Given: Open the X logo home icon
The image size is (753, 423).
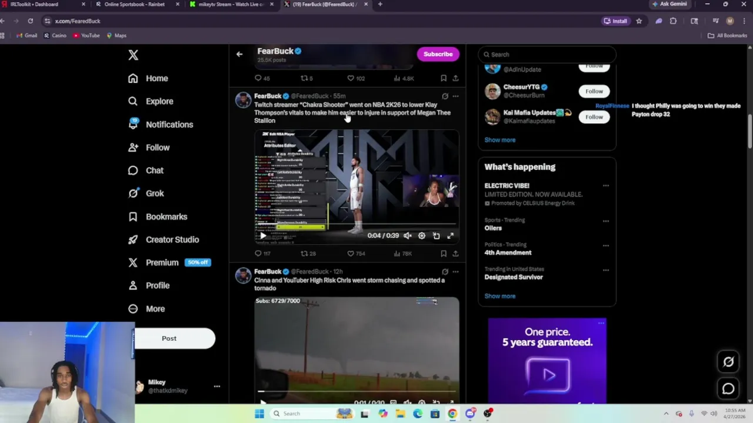Looking at the screenshot, I should coord(133,55).
